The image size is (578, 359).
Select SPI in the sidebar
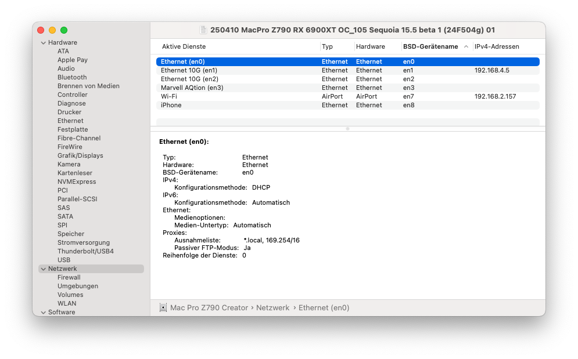[62, 226]
